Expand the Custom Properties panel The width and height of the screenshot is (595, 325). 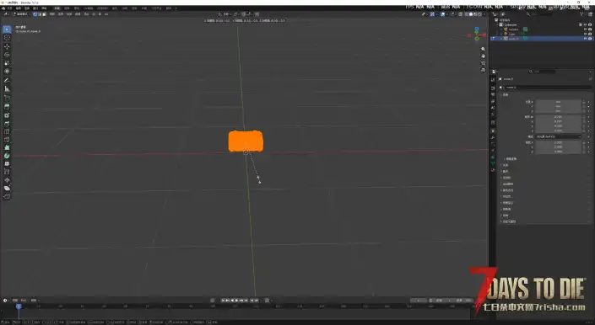click(508, 221)
